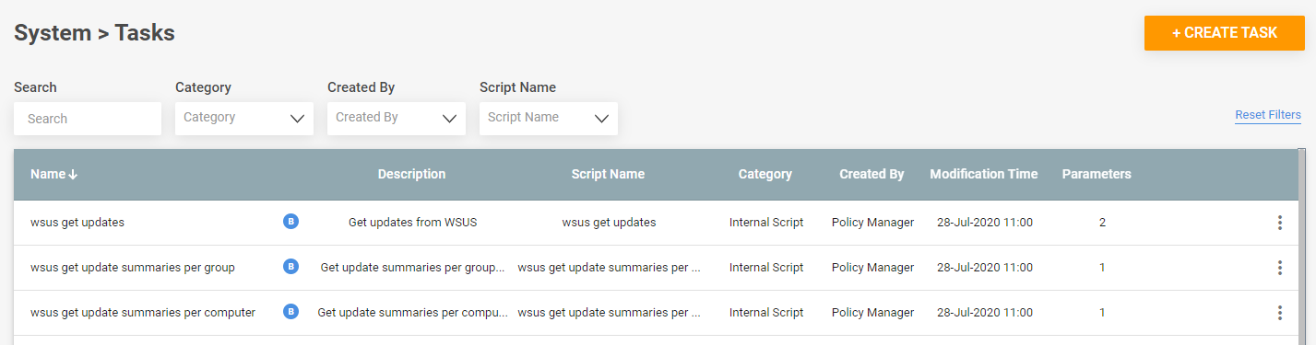This screenshot has height=345, width=1316.
Task: Select 'wsus get update summaries per computer' name
Action: coord(143,313)
